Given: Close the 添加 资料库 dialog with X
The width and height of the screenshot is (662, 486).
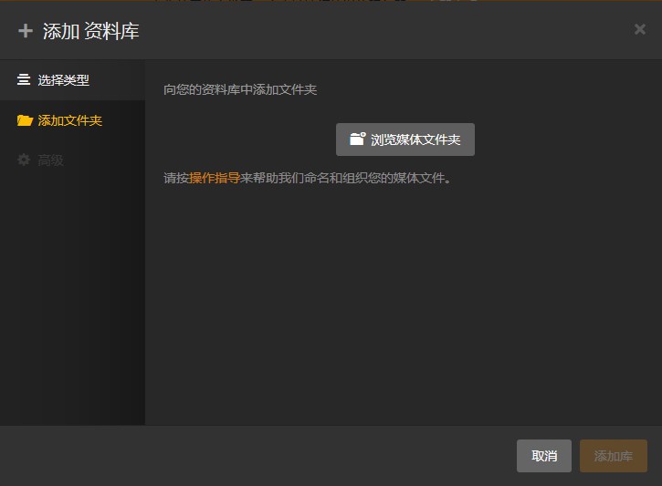Looking at the screenshot, I should pos(639,29).
